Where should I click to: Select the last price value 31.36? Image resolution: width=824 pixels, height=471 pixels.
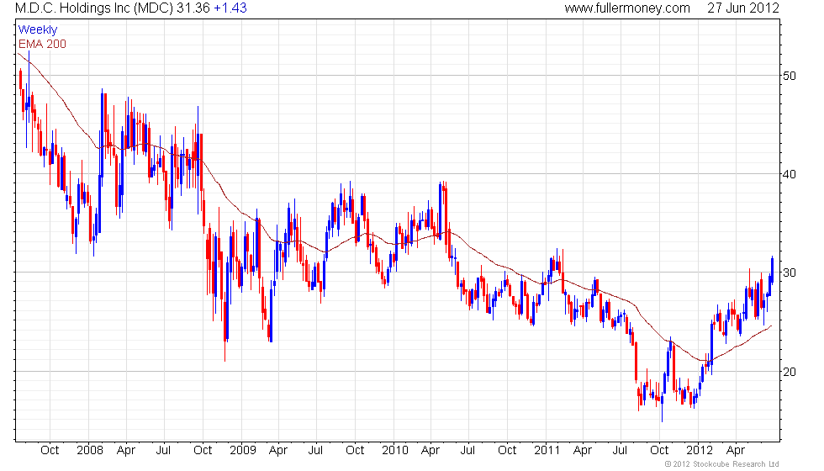tap(193, 8)
